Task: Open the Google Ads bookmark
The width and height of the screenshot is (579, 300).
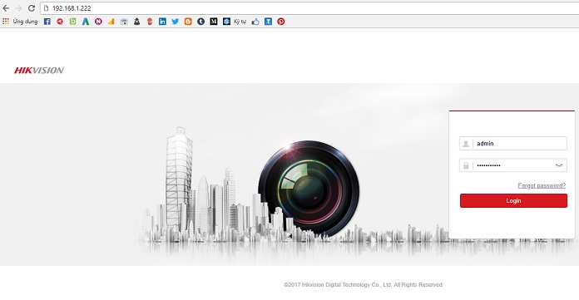Action: click(x=86, y=22)
